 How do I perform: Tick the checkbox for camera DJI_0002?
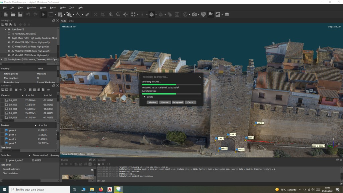point(2,100)
